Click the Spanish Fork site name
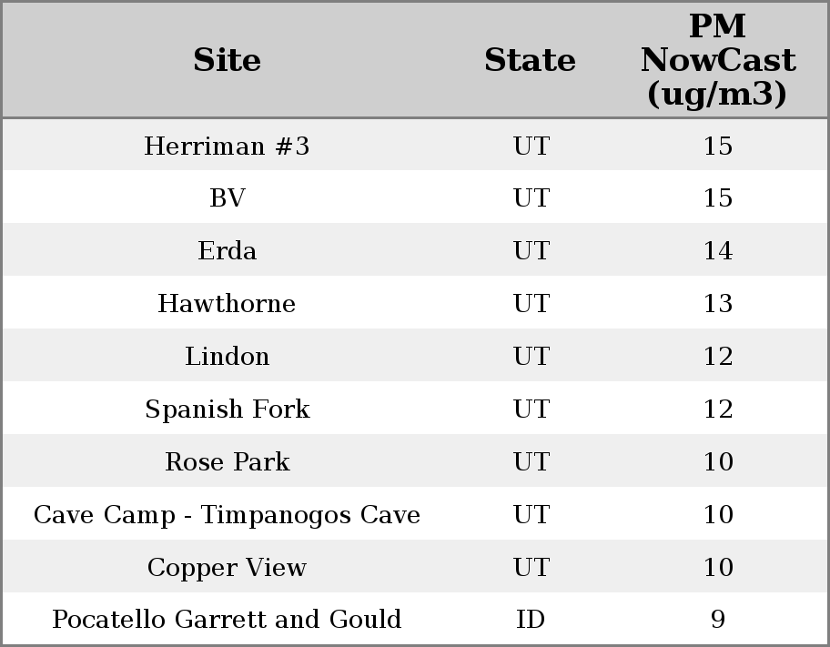Image resolution: width=830 pixels, height=647 pixels. (228, 409)
